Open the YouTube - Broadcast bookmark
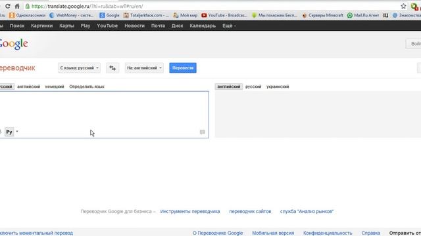The width and height of the screenshot is (421, 236). 224,16
